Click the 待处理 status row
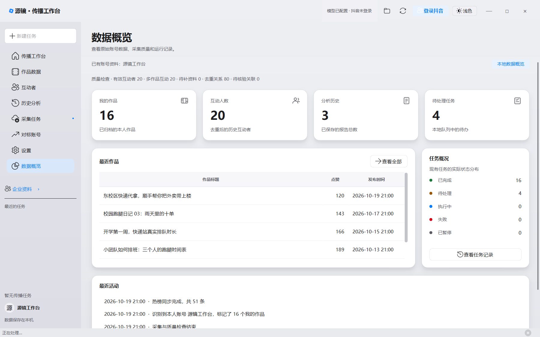 click(x=475, y=193)
